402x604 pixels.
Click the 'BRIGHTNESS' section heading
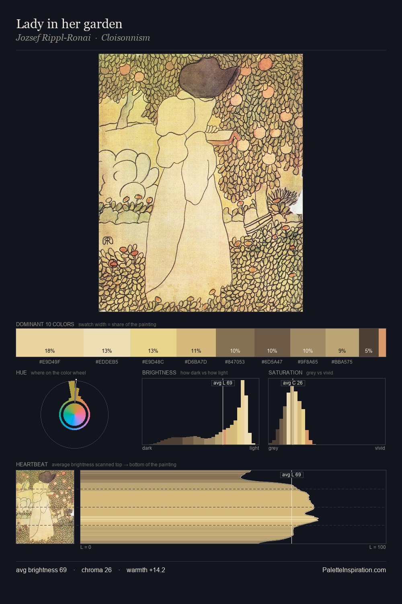159,372
